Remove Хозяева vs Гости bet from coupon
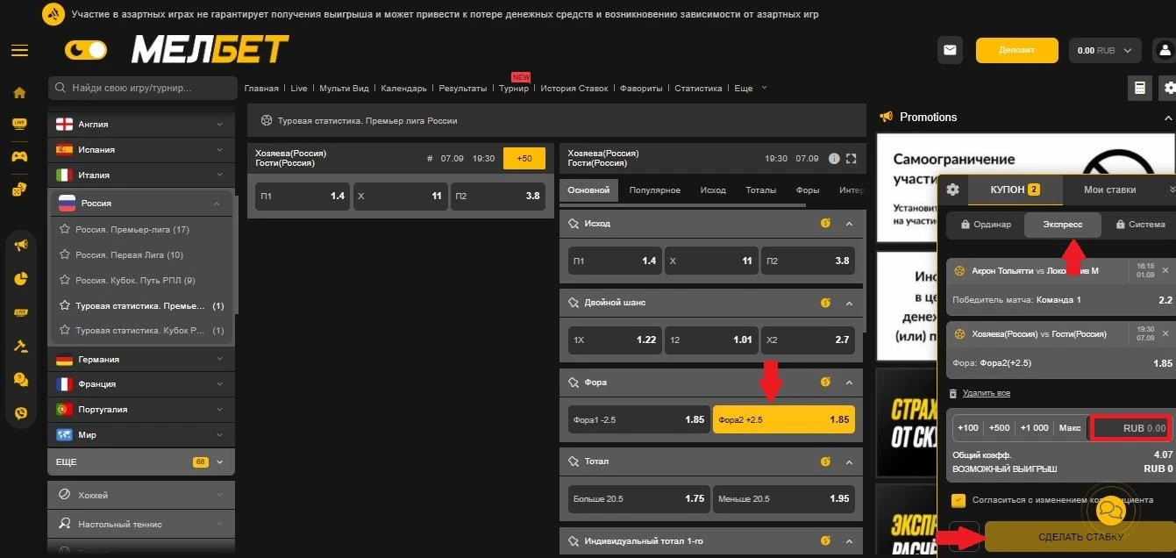 tap(1165, 334)
